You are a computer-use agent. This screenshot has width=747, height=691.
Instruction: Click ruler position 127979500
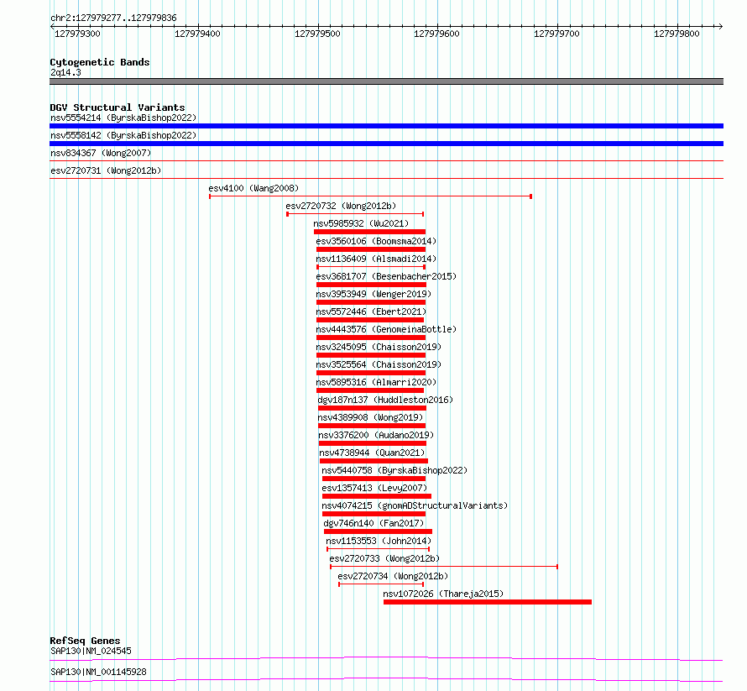pos(317,34)
